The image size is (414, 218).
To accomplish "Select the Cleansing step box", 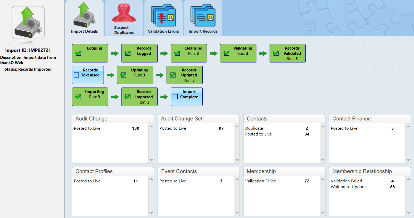I will (x=189, y=53).
